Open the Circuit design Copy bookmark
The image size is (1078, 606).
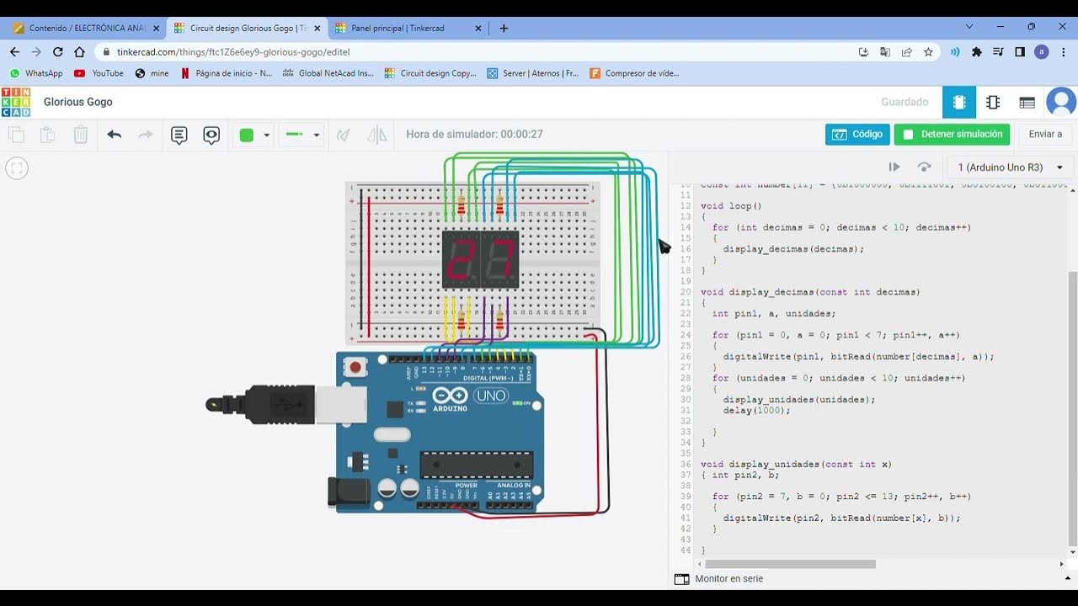point(430,73)
